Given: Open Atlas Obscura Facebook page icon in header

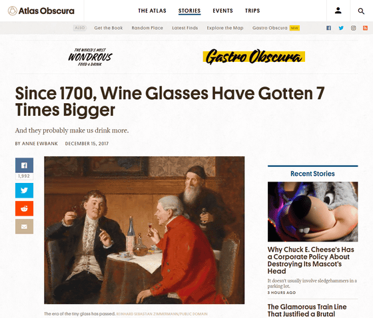Looking at the screenshot, I should pos(328,28).
